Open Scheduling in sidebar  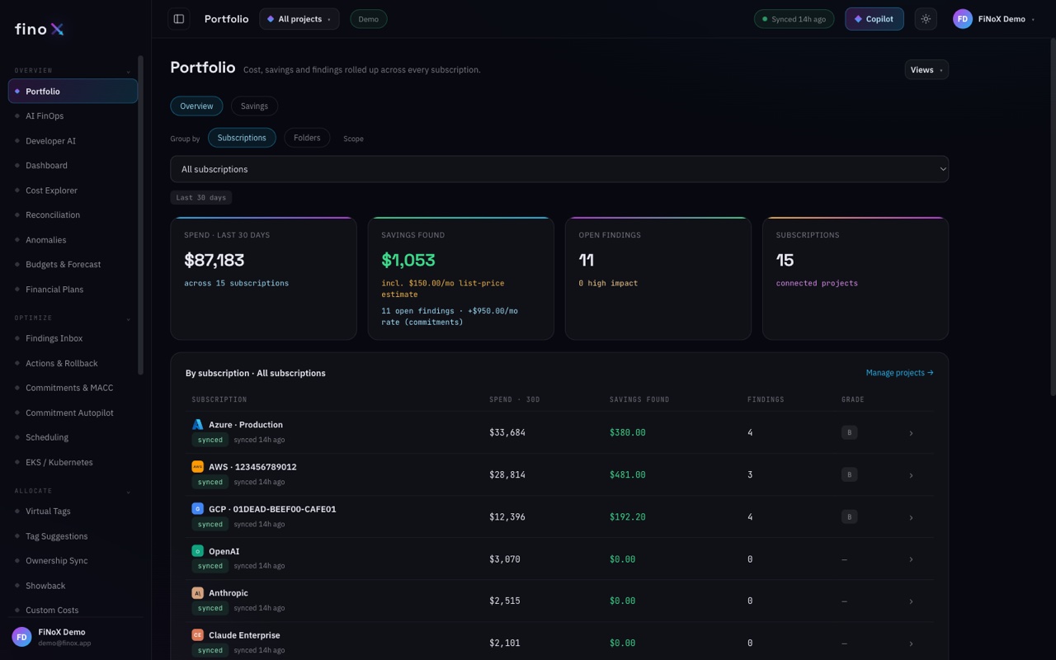pyautogui.click(x=73, y=437)
